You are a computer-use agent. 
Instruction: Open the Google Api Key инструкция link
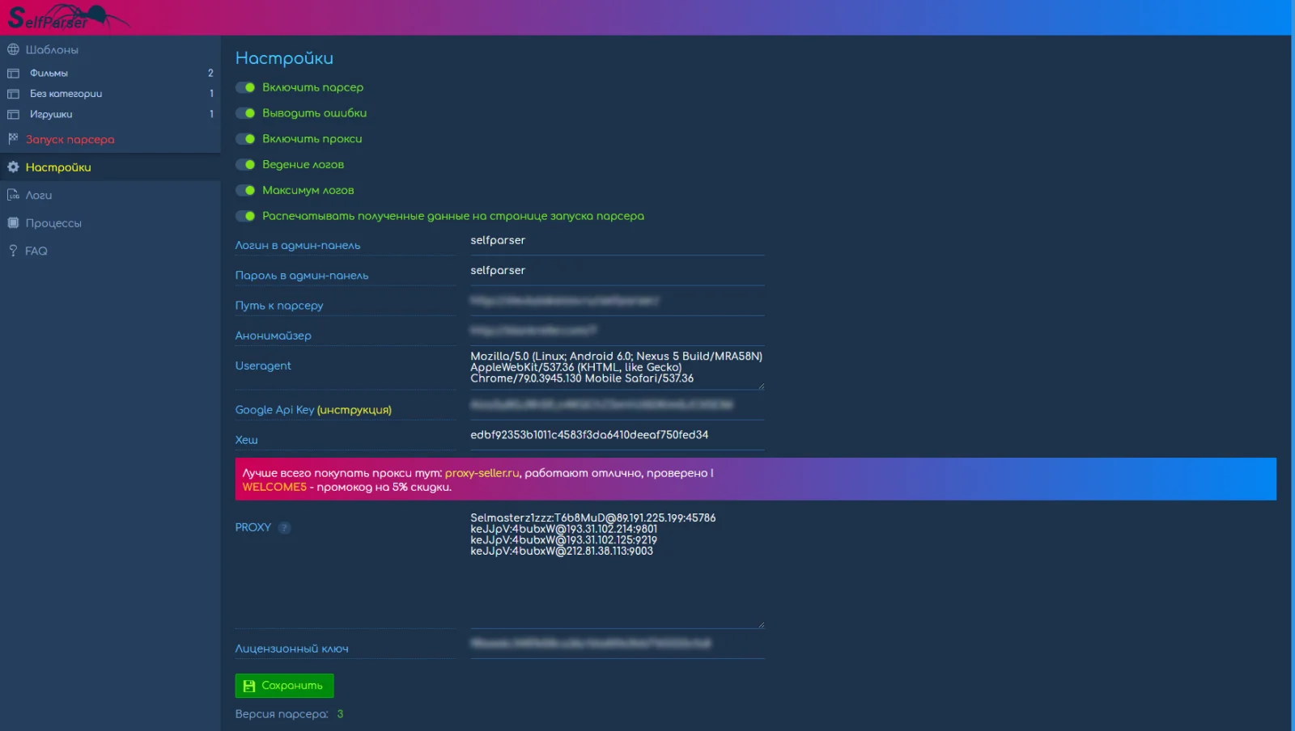354,410
